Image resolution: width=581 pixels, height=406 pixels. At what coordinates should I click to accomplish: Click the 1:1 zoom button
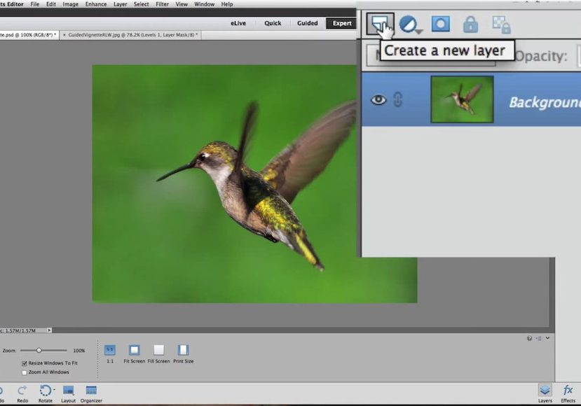[110, 353]
